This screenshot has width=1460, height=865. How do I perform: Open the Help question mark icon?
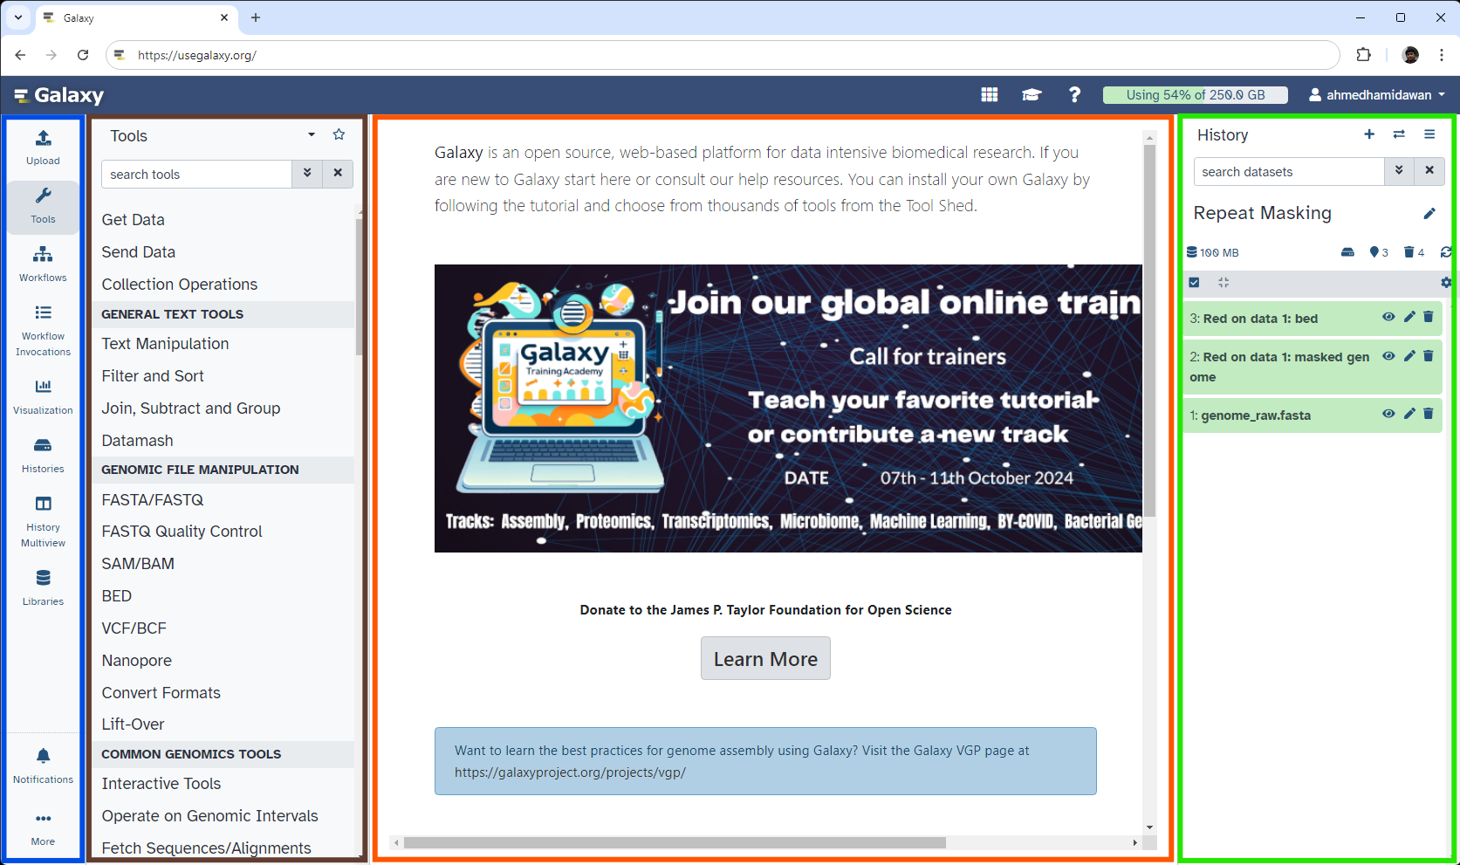[x=1074, y=94]
